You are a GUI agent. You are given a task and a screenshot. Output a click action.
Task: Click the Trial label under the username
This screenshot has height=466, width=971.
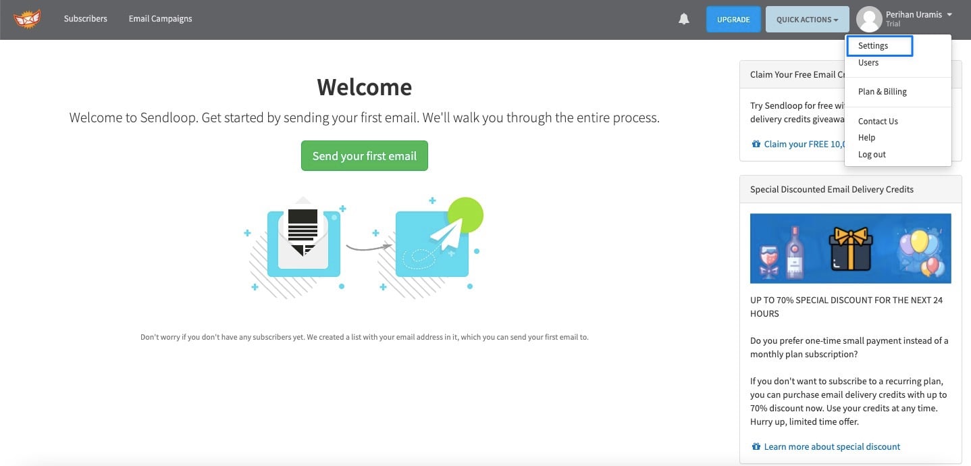893,24
